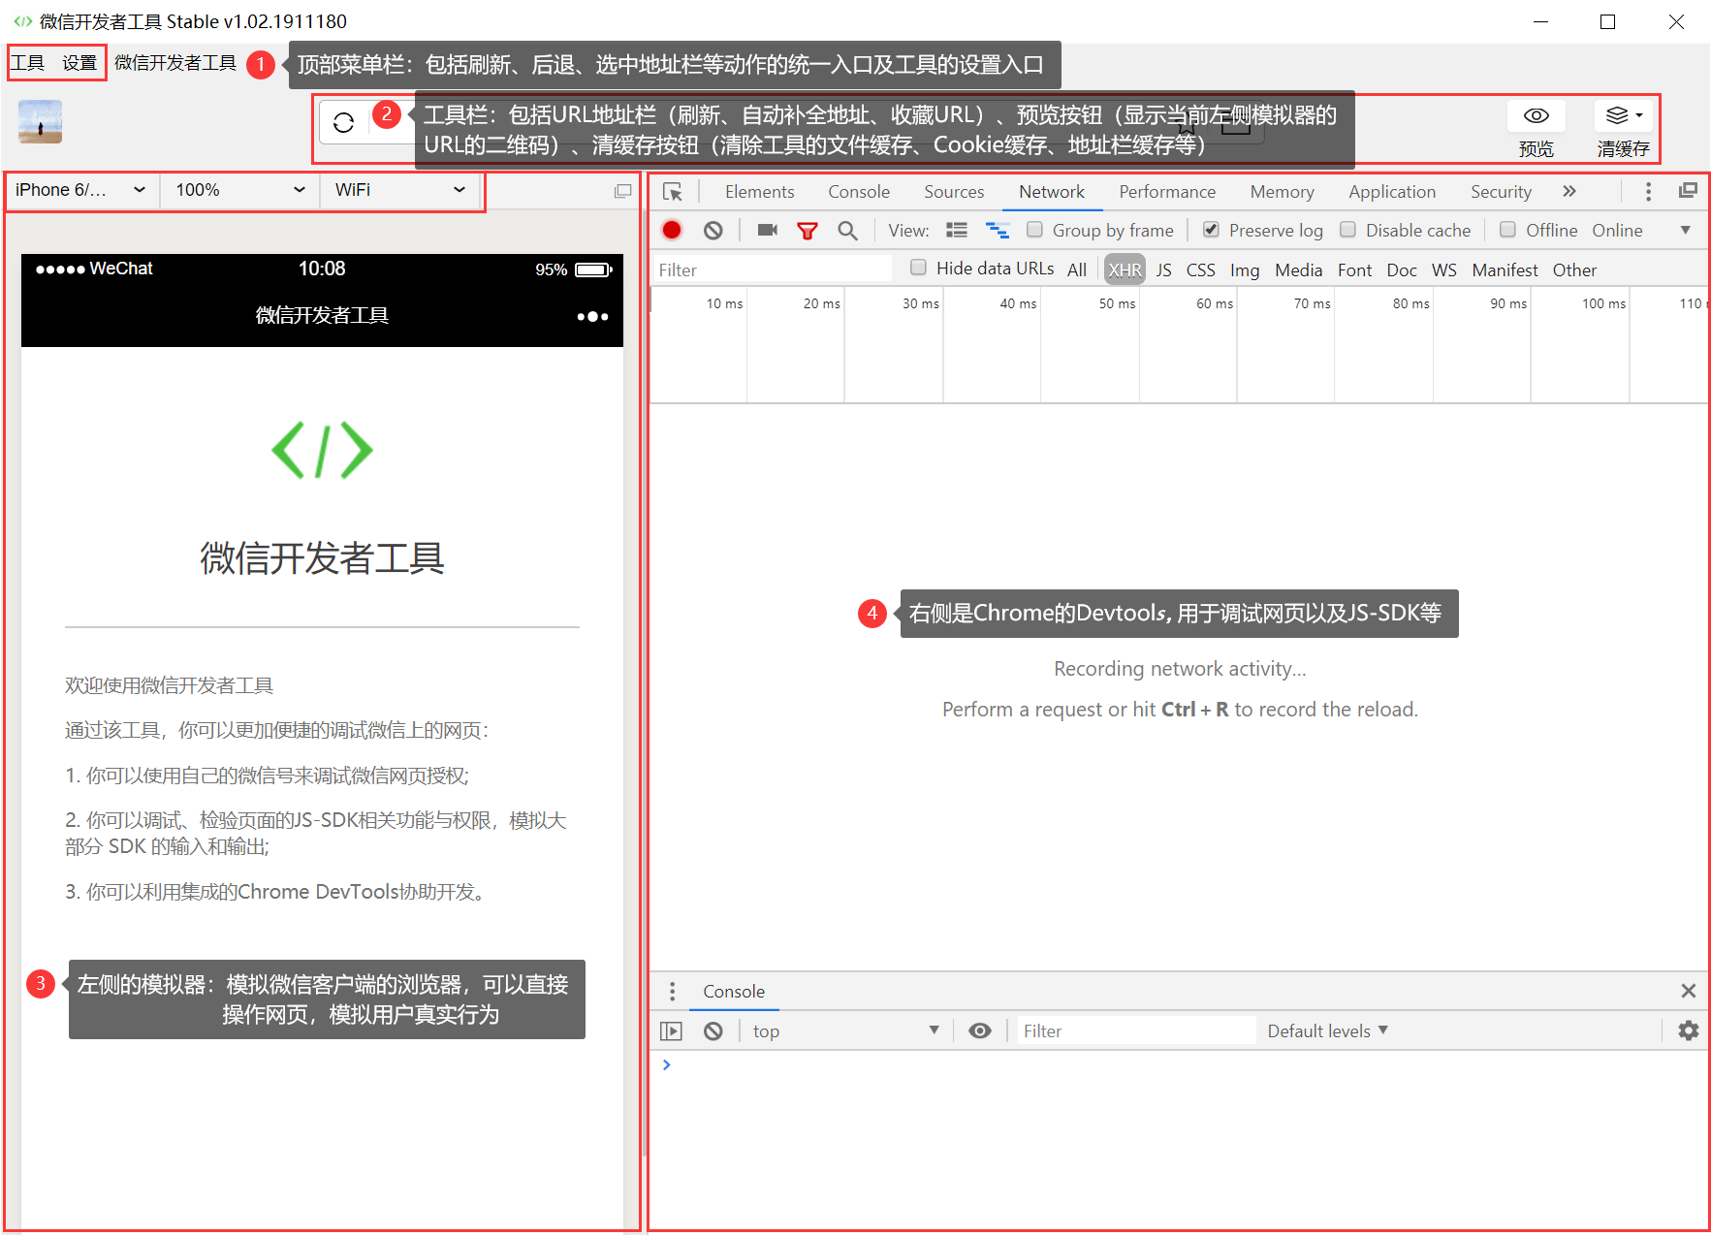Click the clear network log icon
Screen dimensions: 1711x1236
[x=713, y=231]
